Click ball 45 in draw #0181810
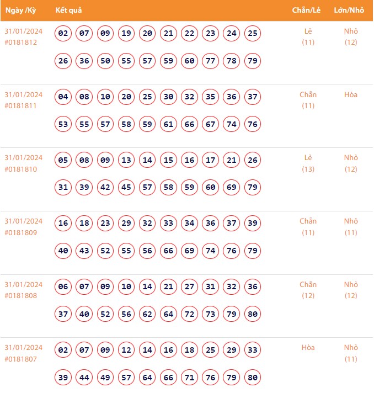This screenshot has width=374, height=398. click(x=126, y=187)
